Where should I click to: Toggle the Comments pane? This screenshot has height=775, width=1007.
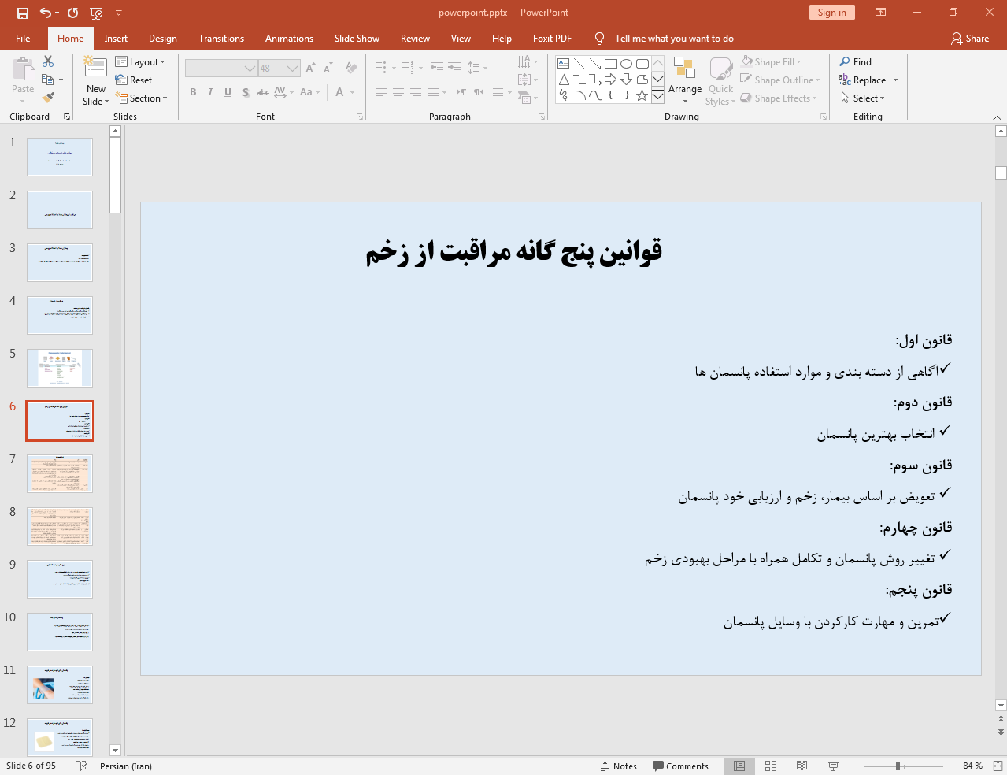point(680,766)
